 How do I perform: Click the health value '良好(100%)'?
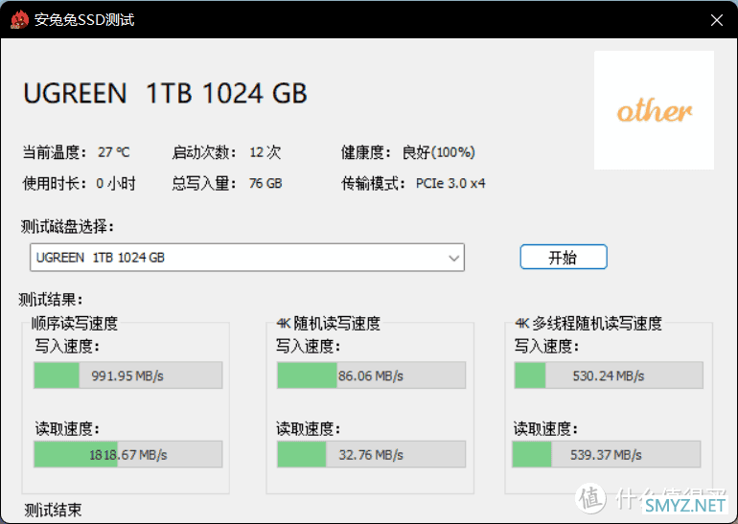[x=439, y=152]
